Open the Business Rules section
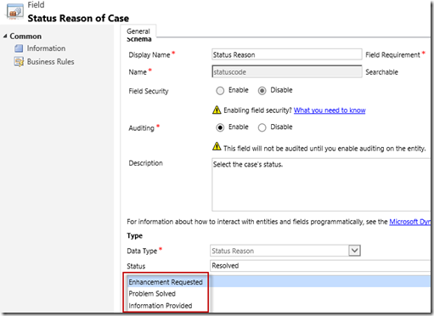This screenshot has width=434, height=316. coord(50,62)
